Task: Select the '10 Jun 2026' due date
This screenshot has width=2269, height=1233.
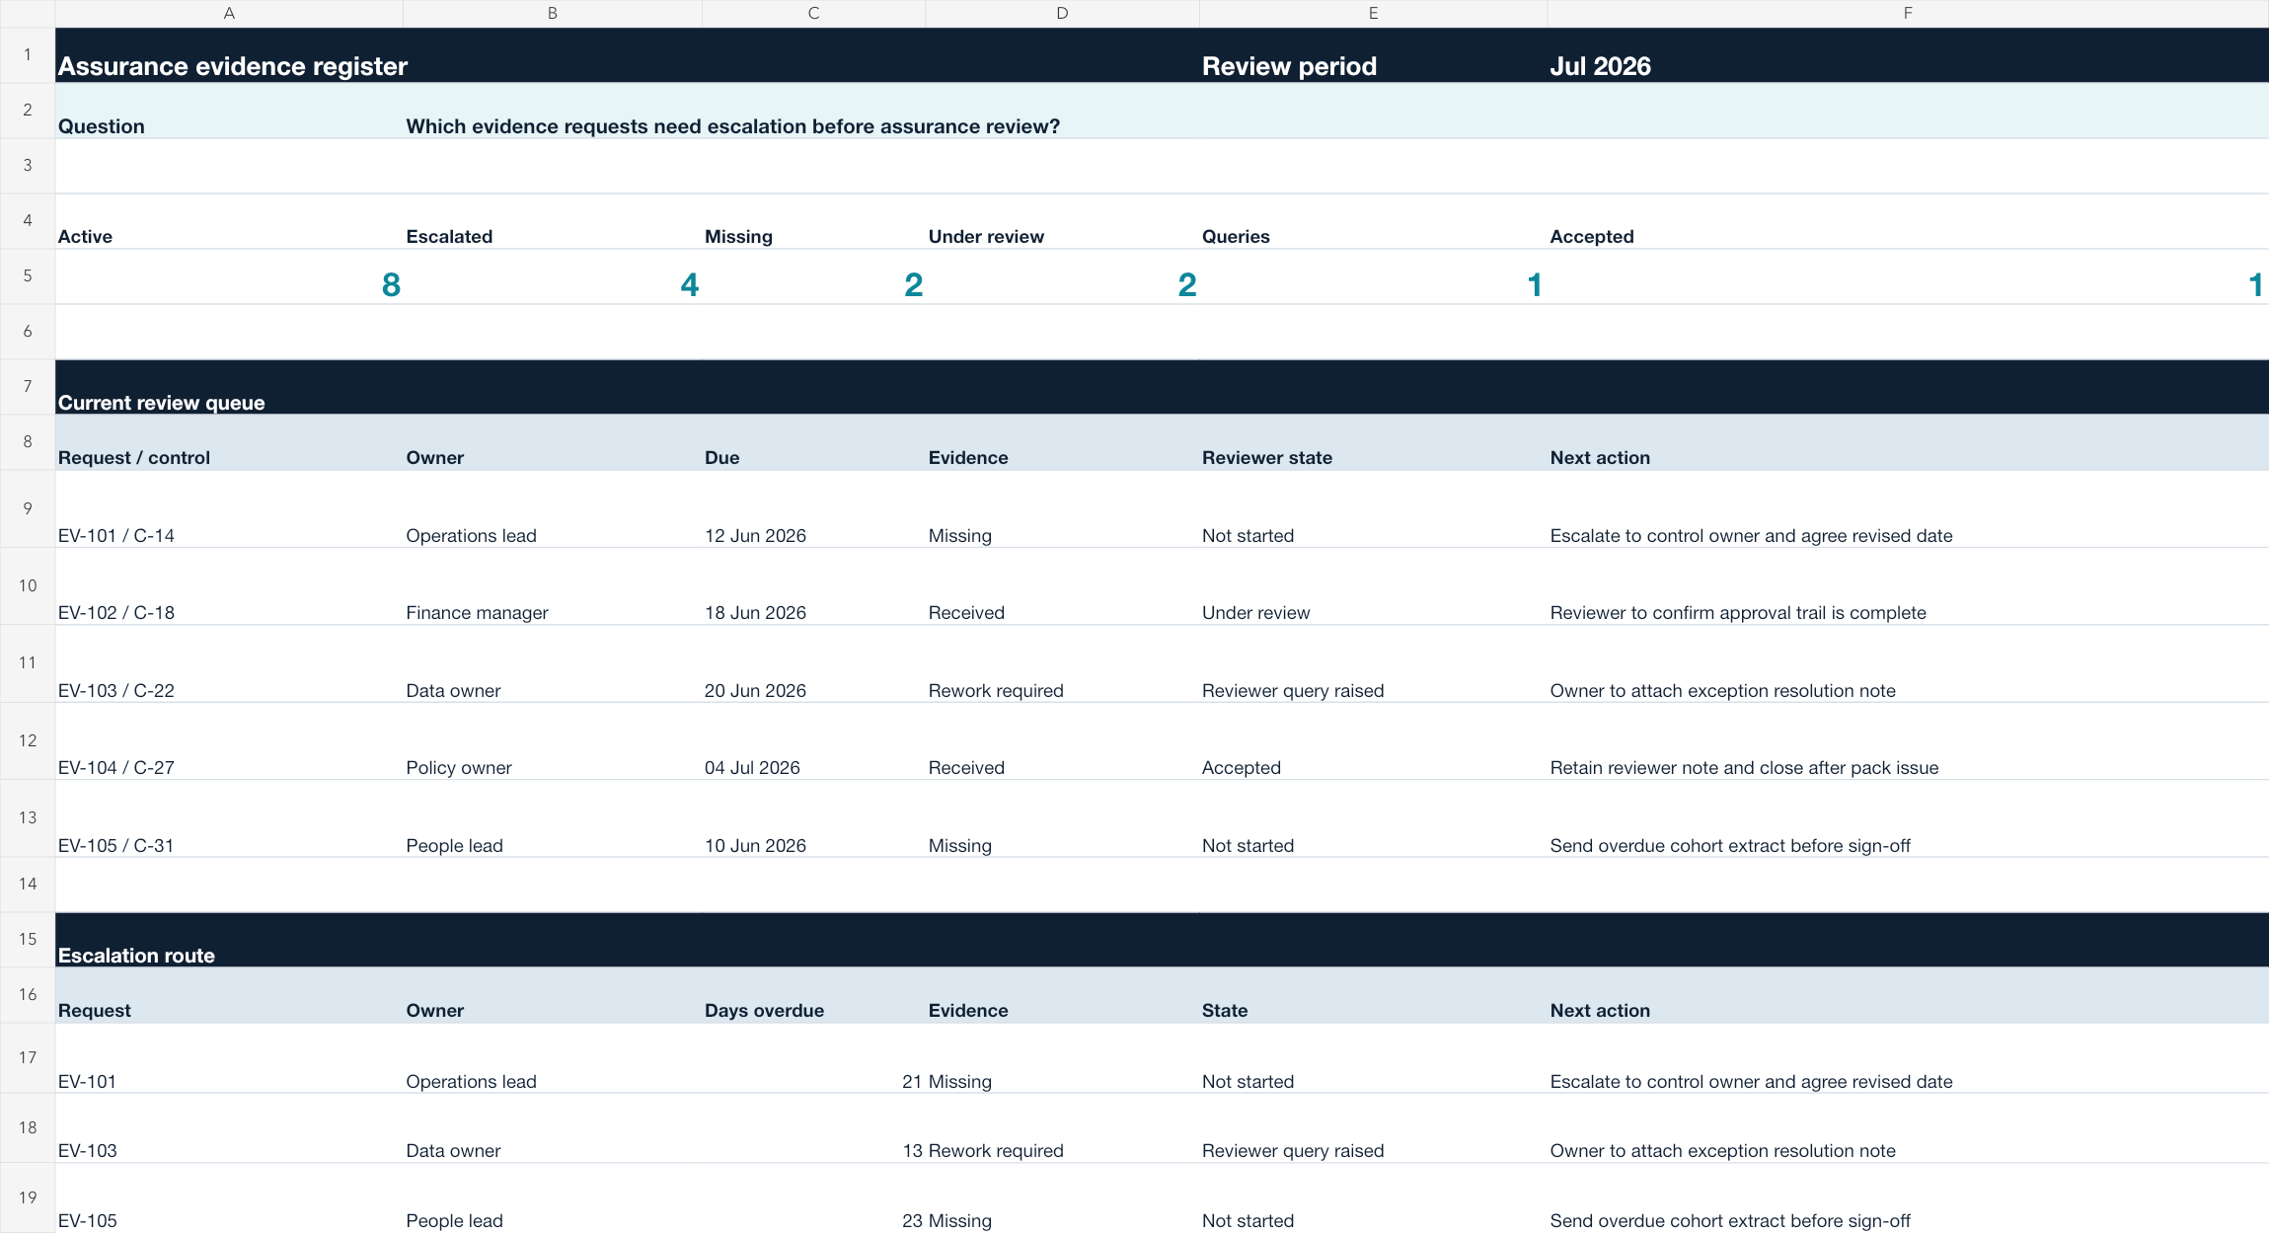Action: coord(813,818)
